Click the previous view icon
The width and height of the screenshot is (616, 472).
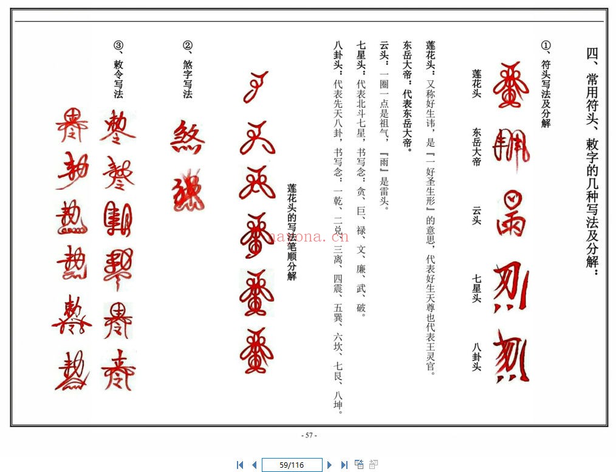[x=359, y=465]
